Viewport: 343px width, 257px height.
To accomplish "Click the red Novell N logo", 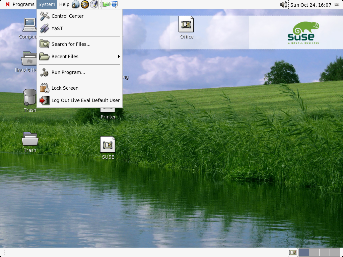I will point(7,4).
